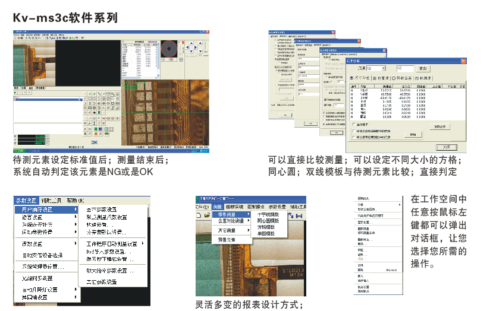Click the blue OK judgment indicator

94,142
